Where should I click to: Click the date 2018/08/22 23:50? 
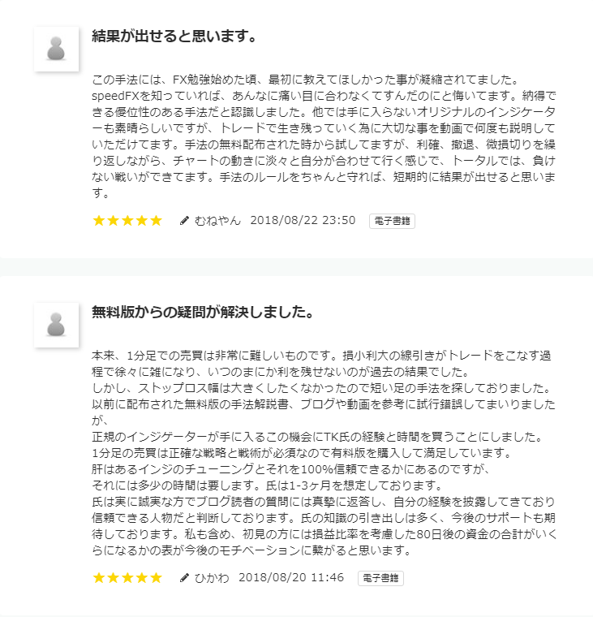point(303,221)
